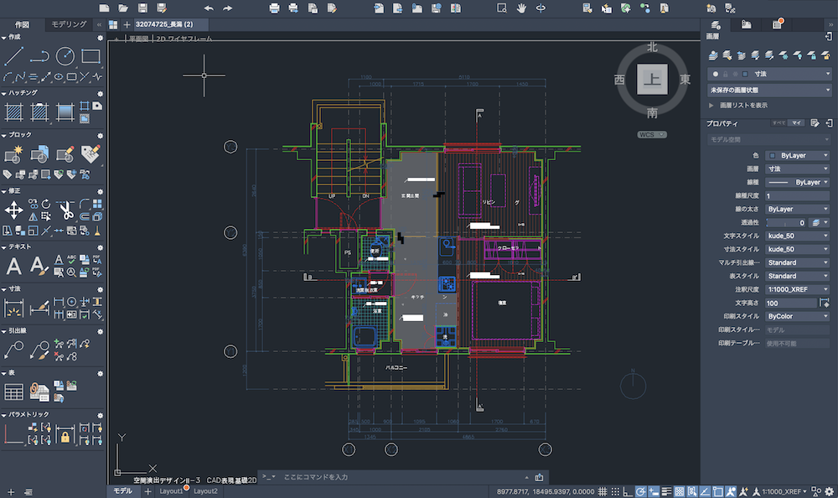Select the Rectangle tool
Viewport: 838px width, 498px height.
pyautogui.click(x=91, y=56)
